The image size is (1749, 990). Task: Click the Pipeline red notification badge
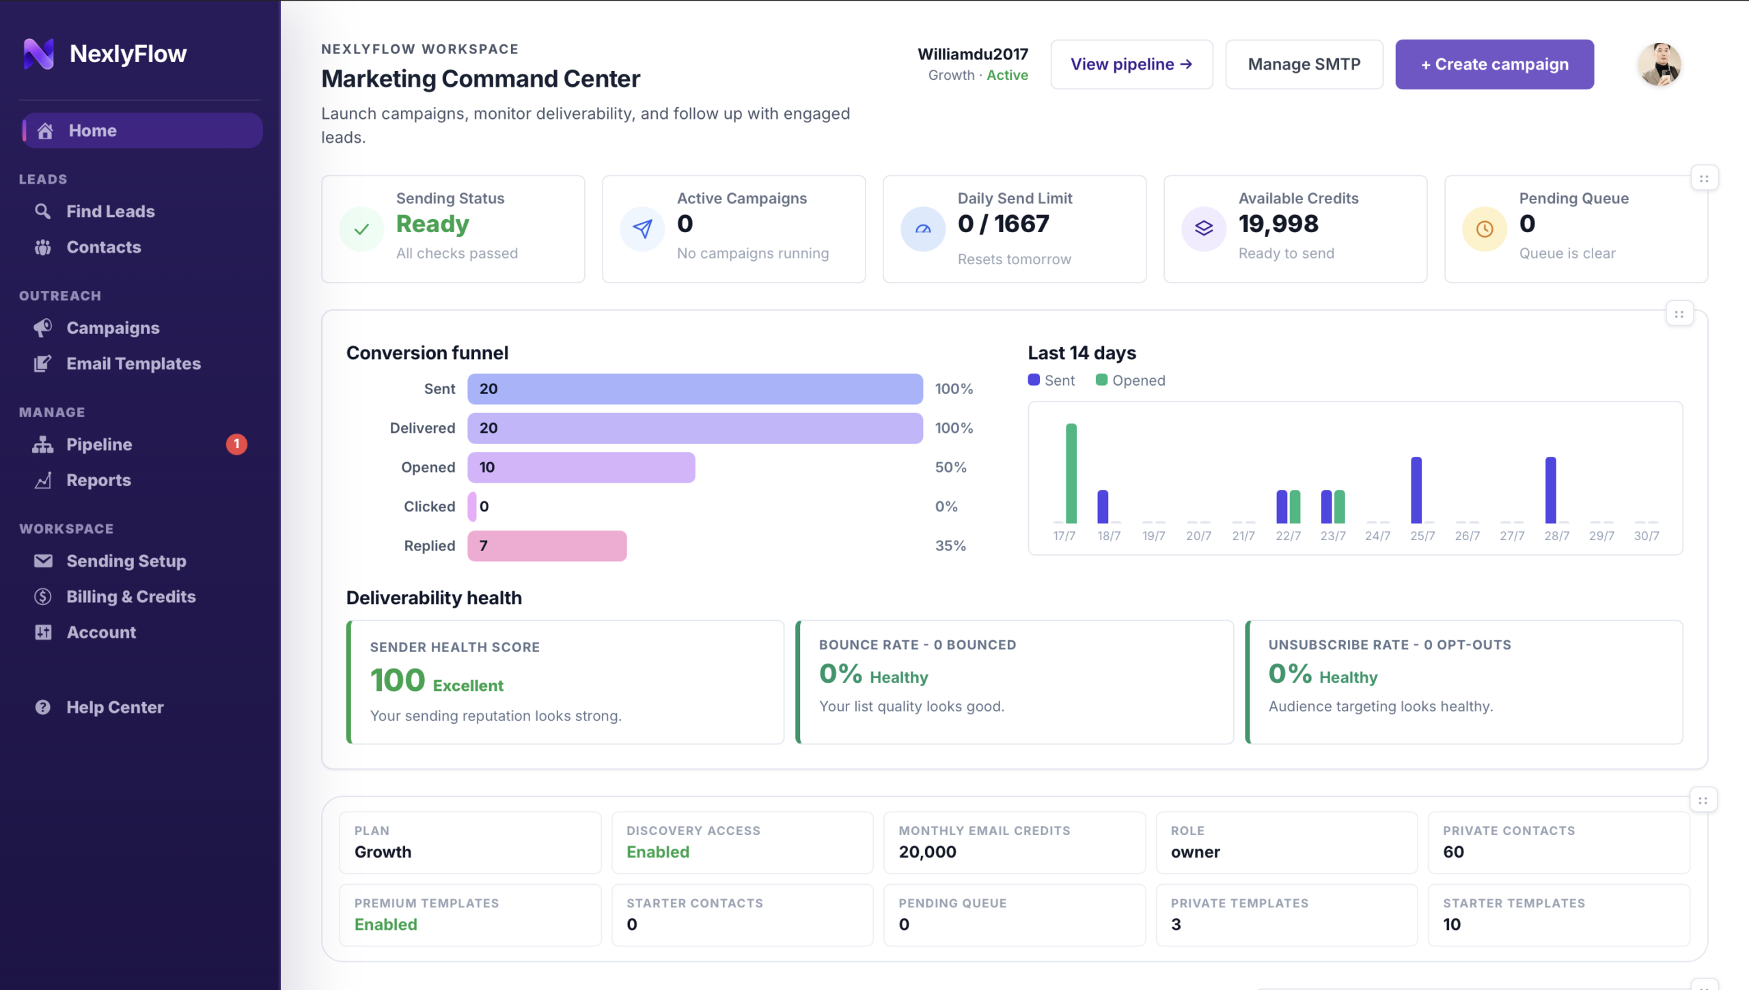tap(236, 444)
